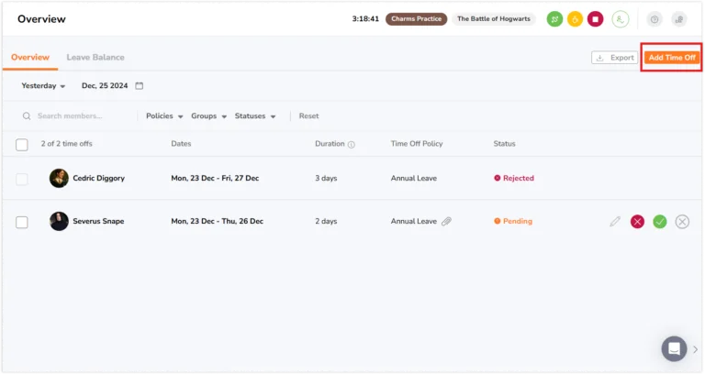This screenshot has height=374, width=705.
Task: Click dates Mon, 23 Dec - Thu, 26 Dec
Action: click(218, 221)
